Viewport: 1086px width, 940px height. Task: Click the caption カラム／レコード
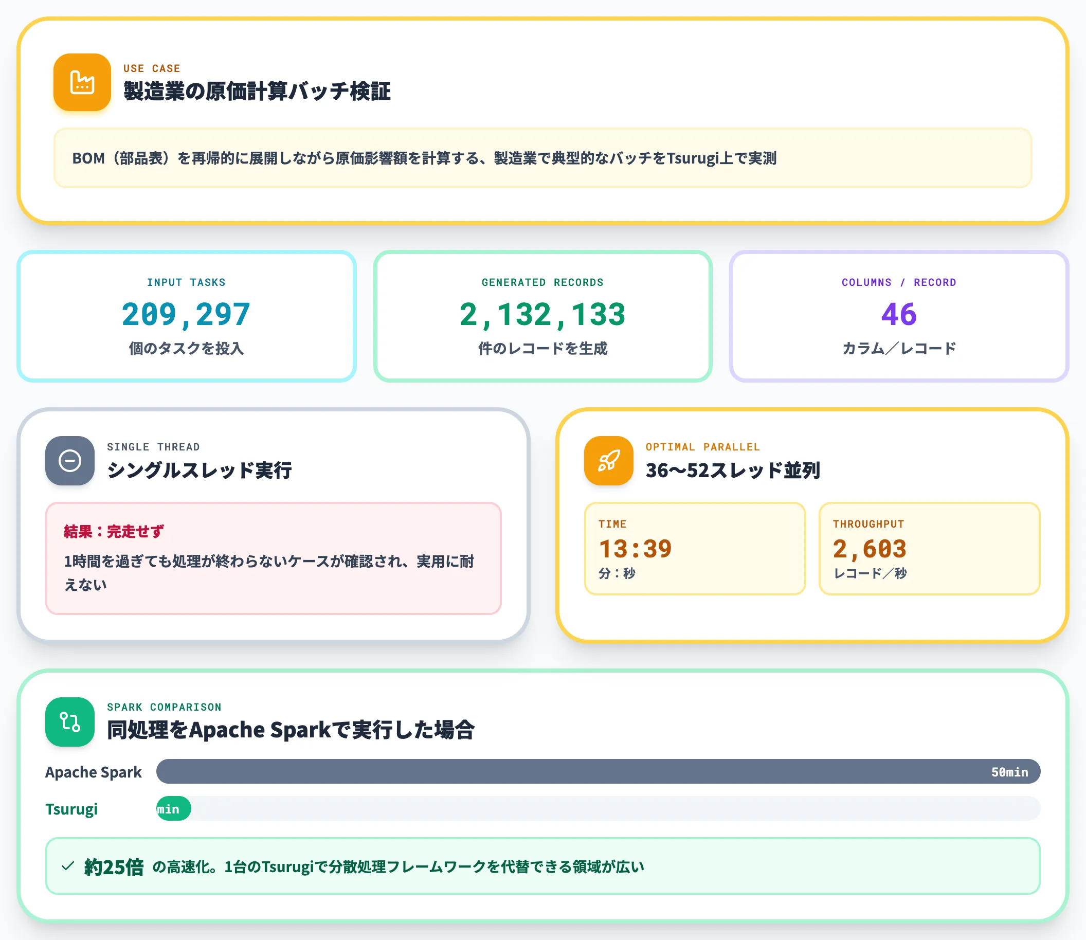pos(899,348)
